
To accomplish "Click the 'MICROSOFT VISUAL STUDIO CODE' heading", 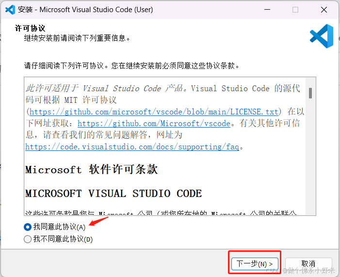I will point(113,193).
